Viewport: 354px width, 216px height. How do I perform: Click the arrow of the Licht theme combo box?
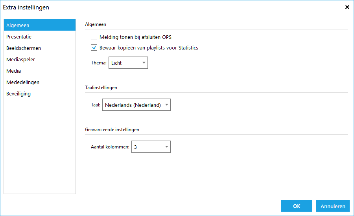coord(144,63)
